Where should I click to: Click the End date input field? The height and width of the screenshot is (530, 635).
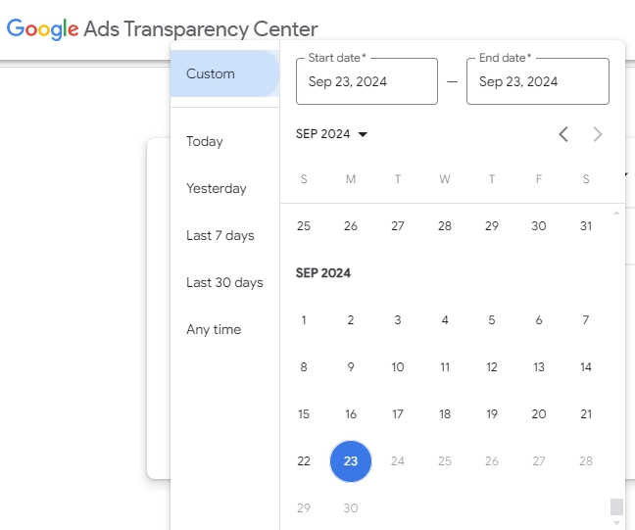[x=537, y=81]
